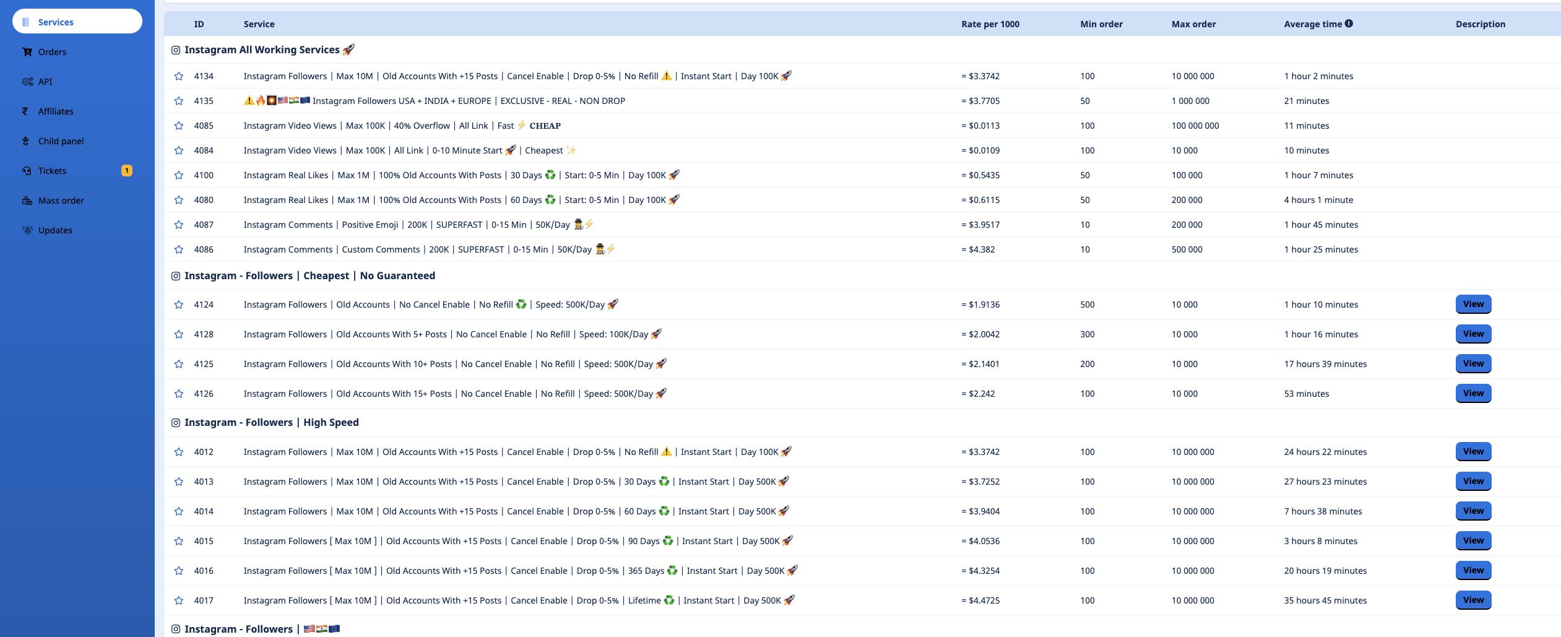Image resolution: width=1561 pixels, height=637 pixels.
Task: Star service 4124 as favorite
Action: [x=179, y=305]
